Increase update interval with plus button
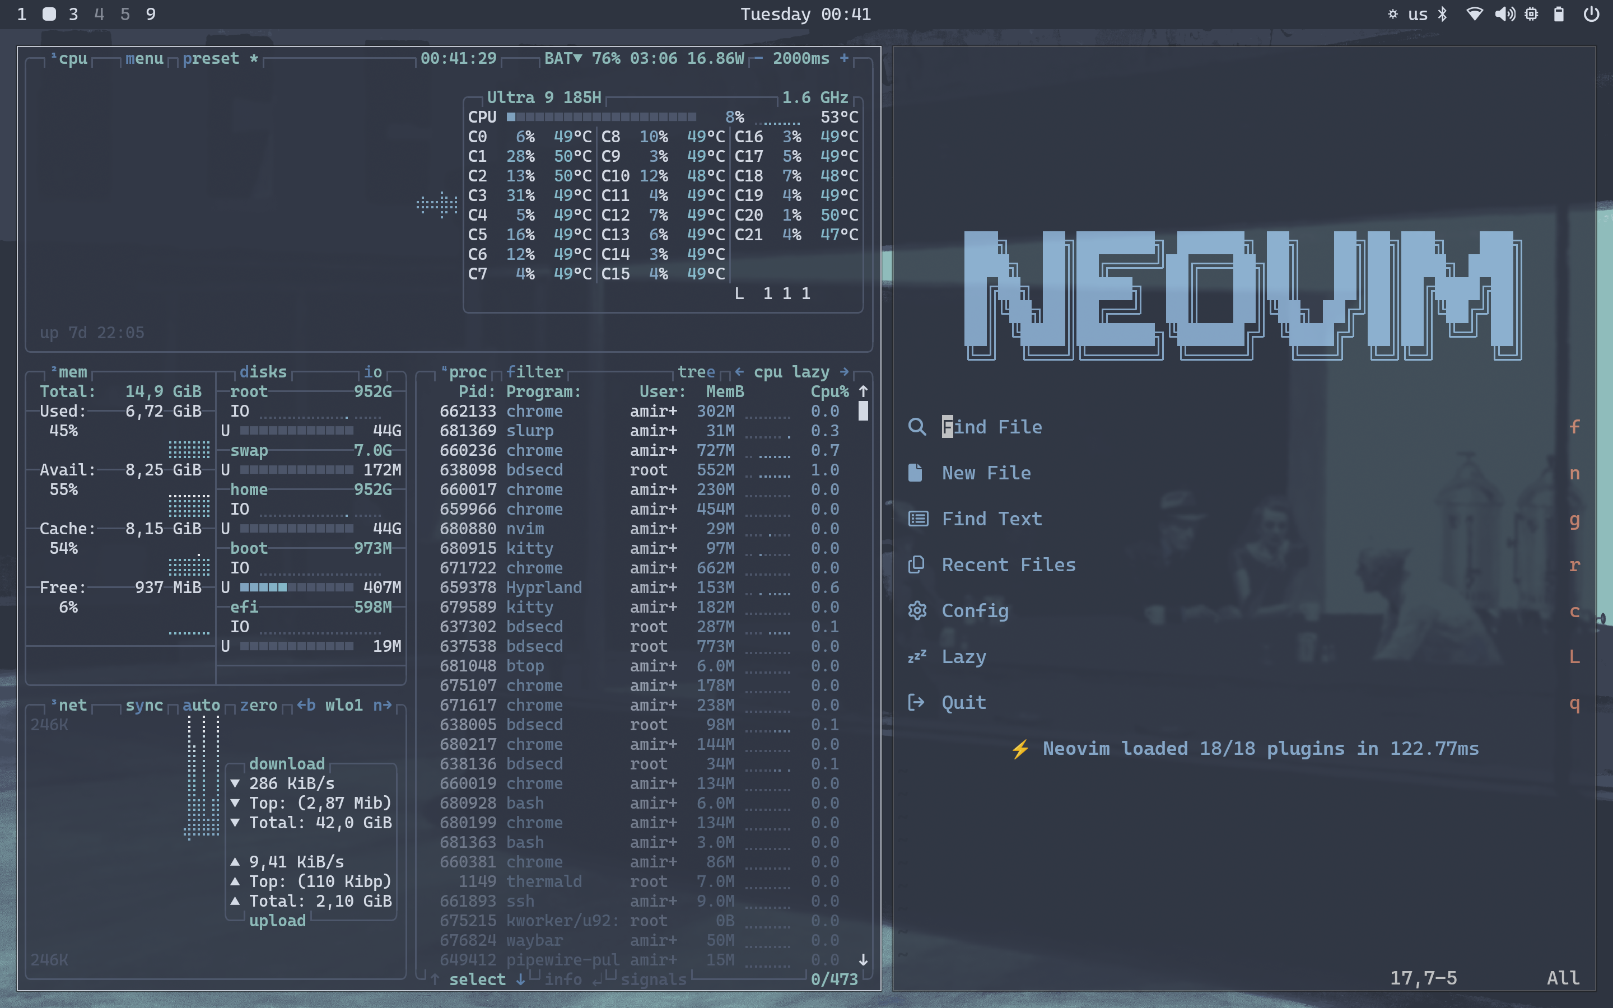The width and height of the screenshot is (1613, 1008). tap(844, 59)
